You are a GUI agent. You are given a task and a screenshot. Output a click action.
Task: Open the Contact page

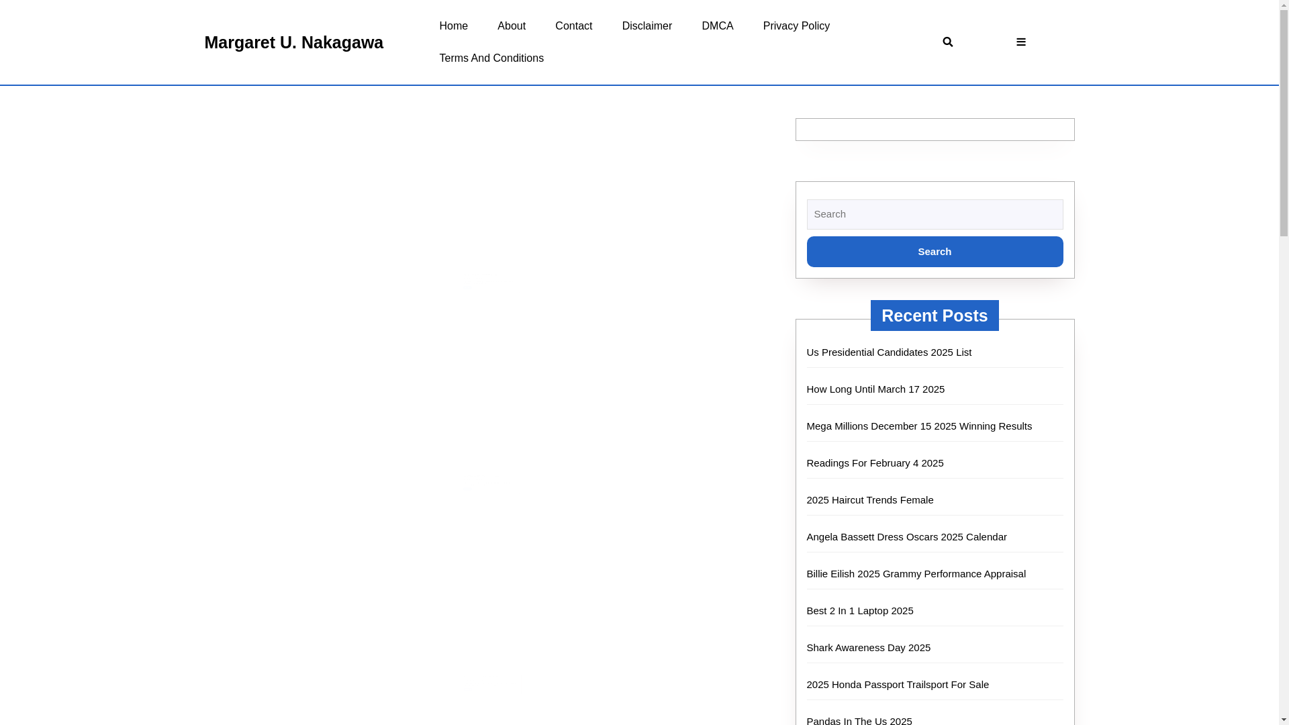point(573,26)
